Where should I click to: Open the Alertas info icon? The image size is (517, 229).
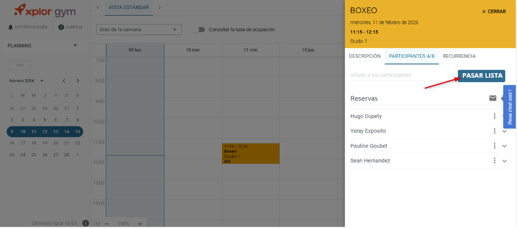(x=61, y=27)
